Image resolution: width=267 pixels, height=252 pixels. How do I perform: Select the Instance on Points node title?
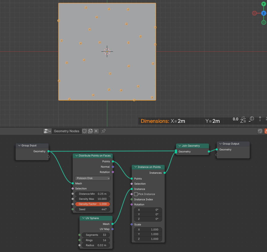pos(149,167)
